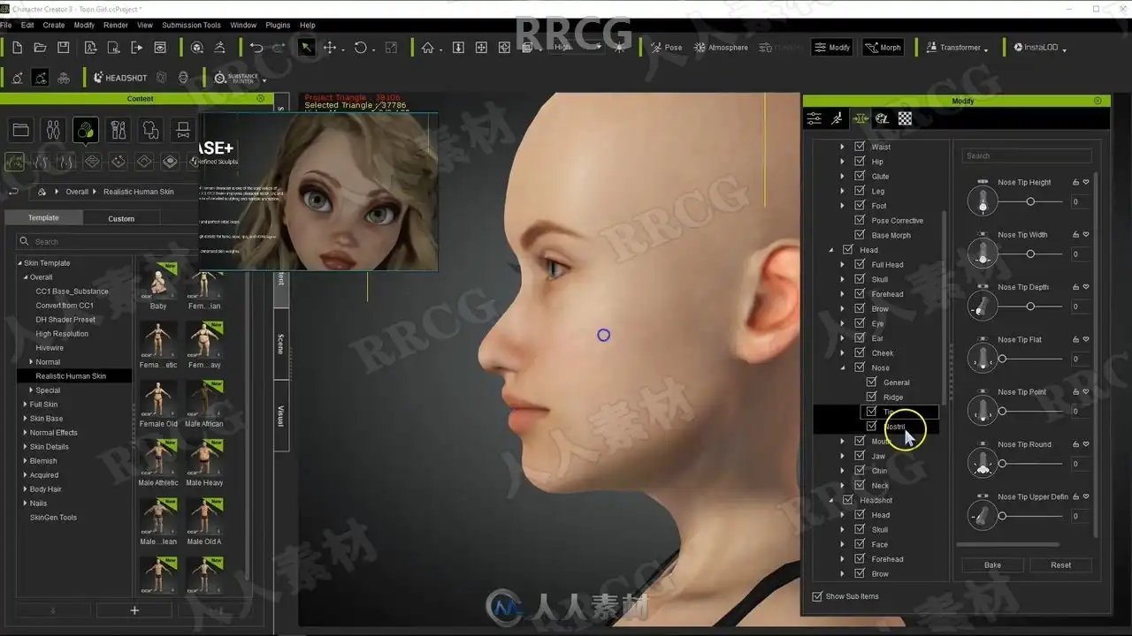
Task: Select the Skin category icon in Content
Action: tap(86, 131)
